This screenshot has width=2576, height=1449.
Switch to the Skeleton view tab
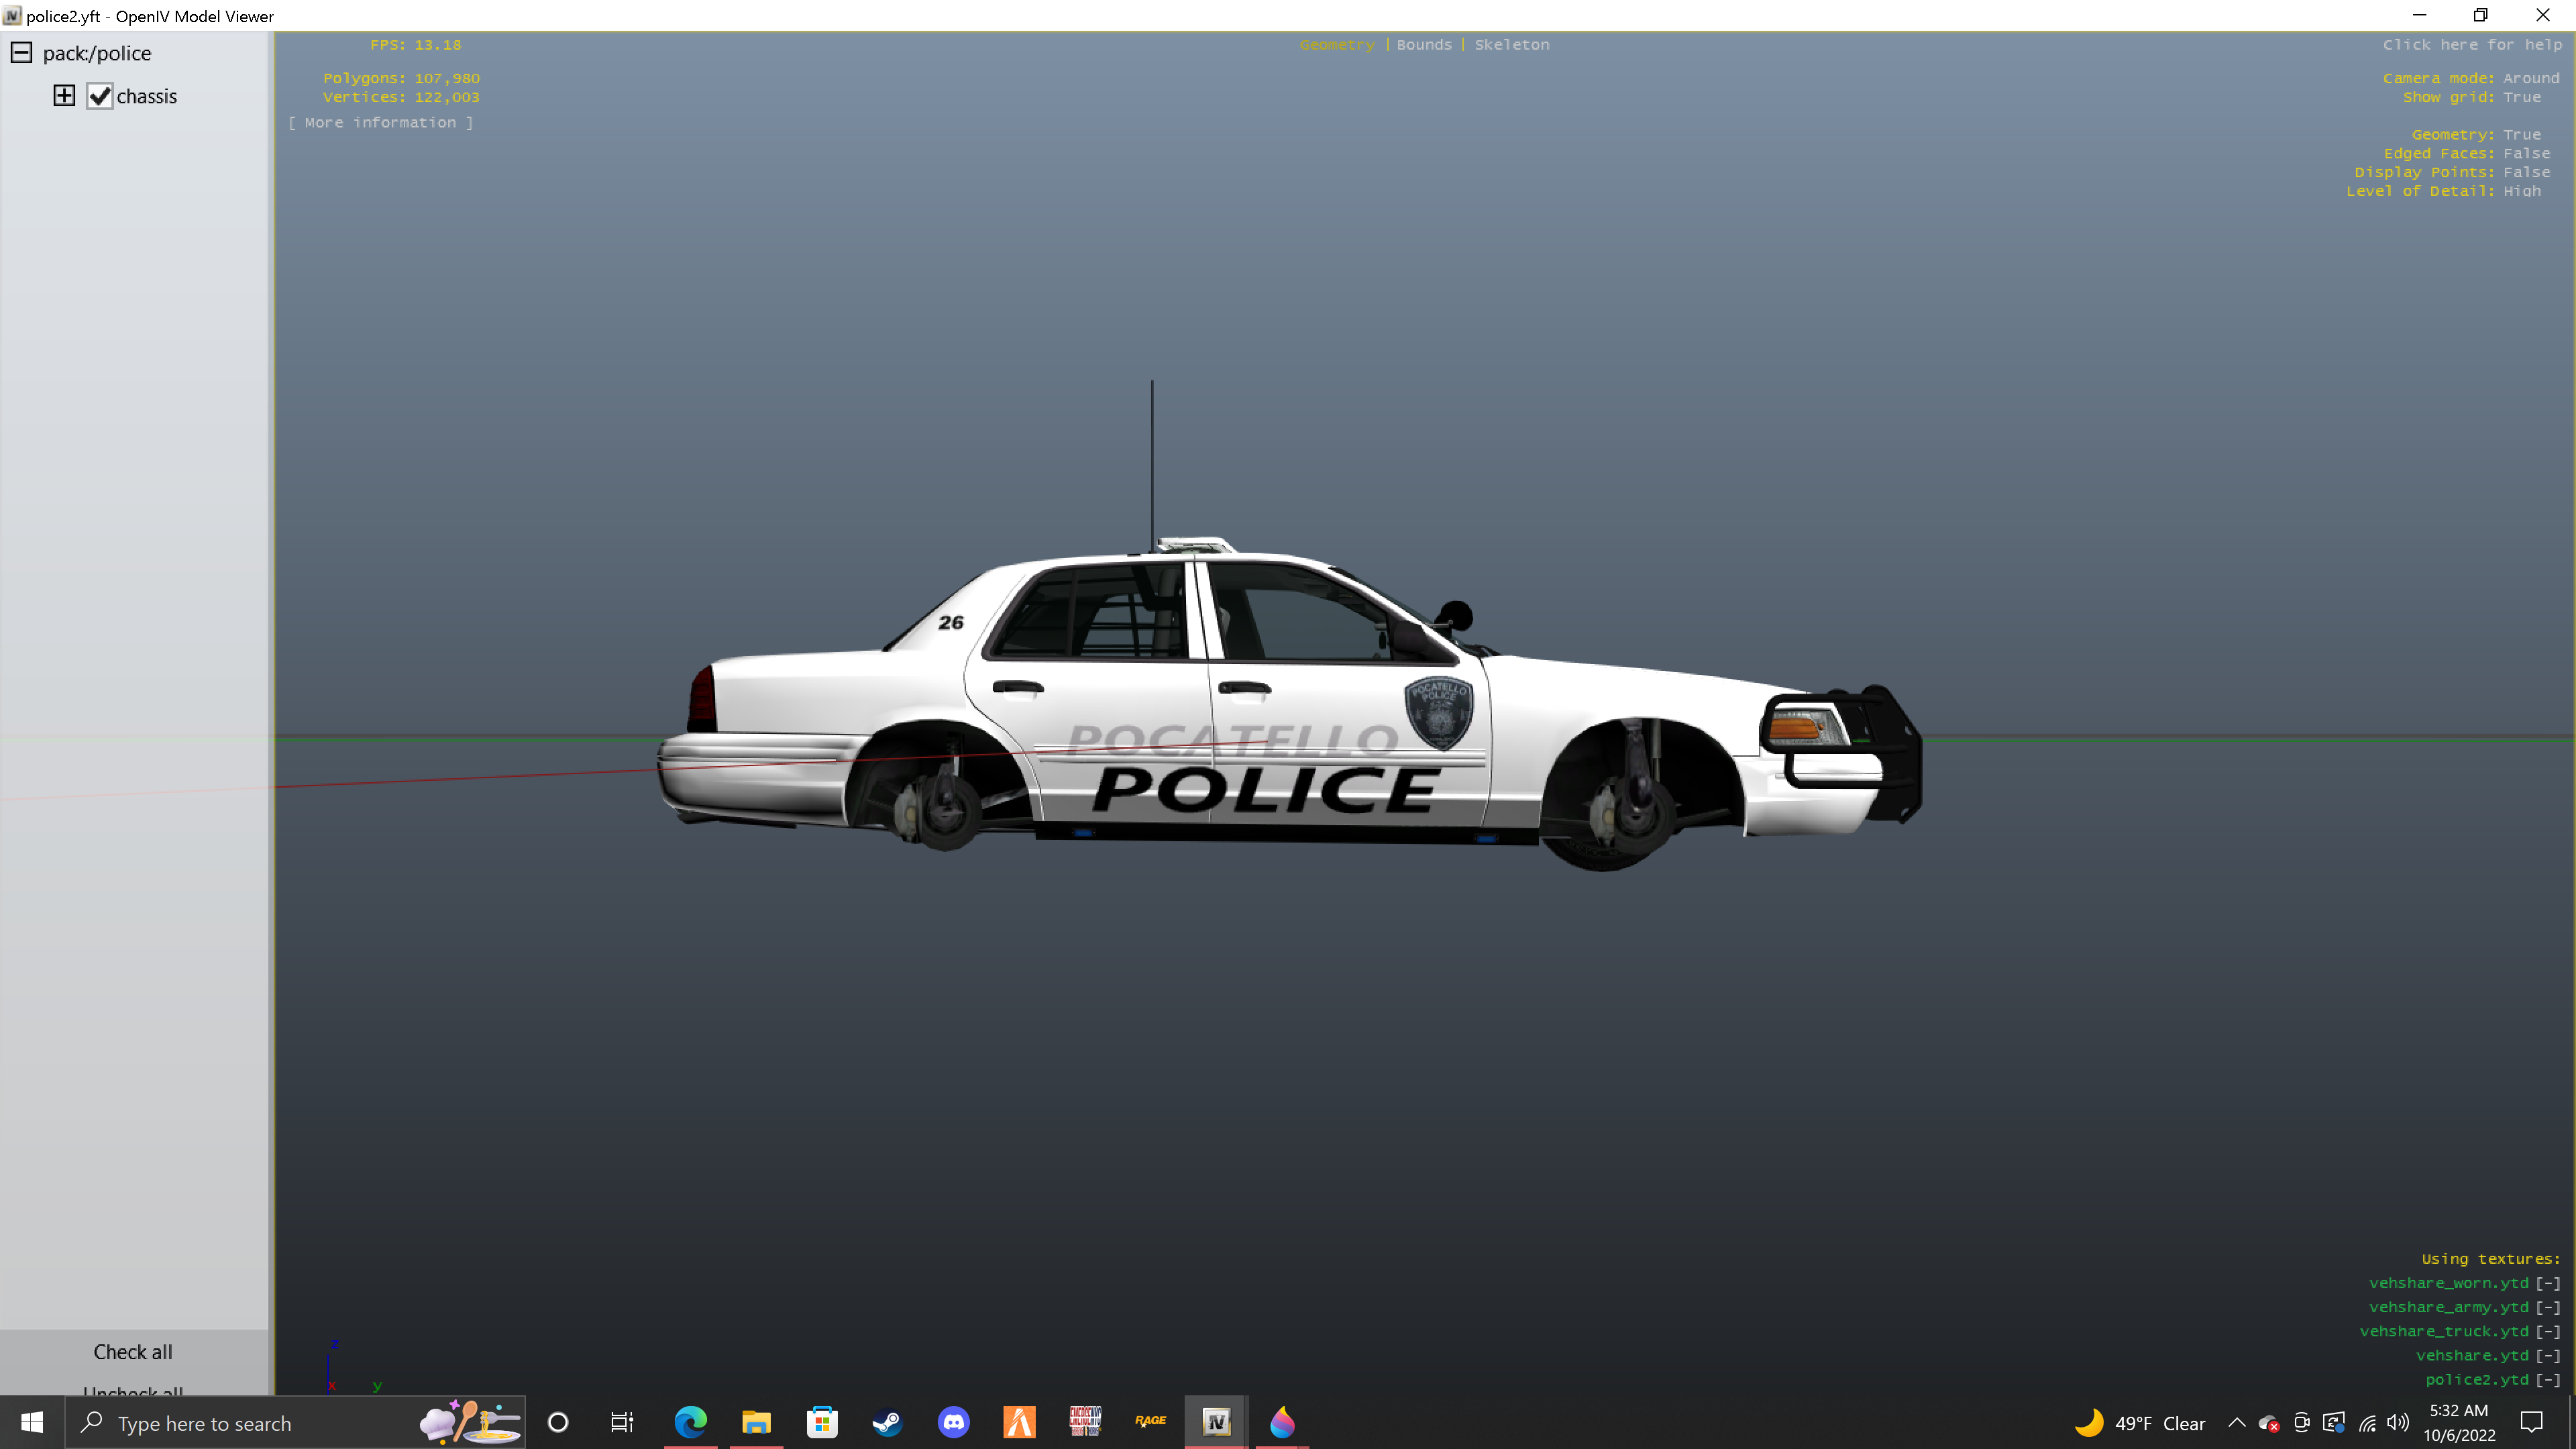[x=1511, y=45]
